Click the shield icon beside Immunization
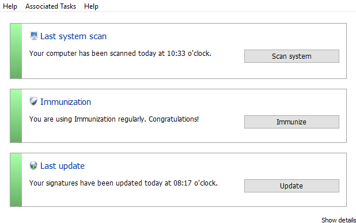356x223 pixels. (x=33, y=101)
